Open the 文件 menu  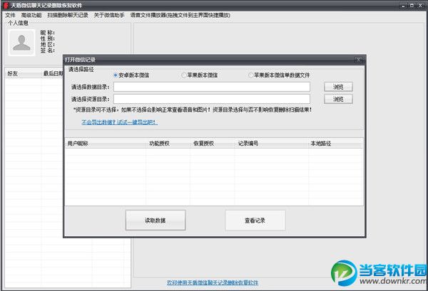pyautogui.click(x=10, y=15)
